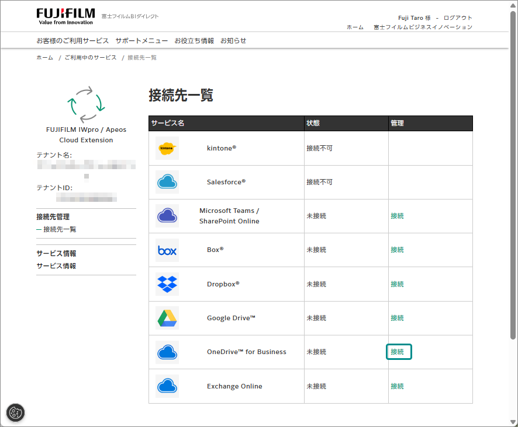Screen dimensions: 518x427
Task: Open the お客様のご利用サービス menu
Action: click(x=72, y=41)
